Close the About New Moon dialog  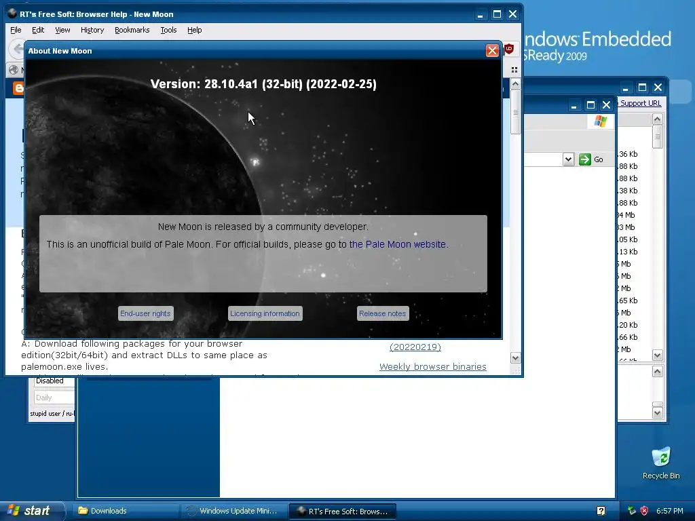point(492,50)
